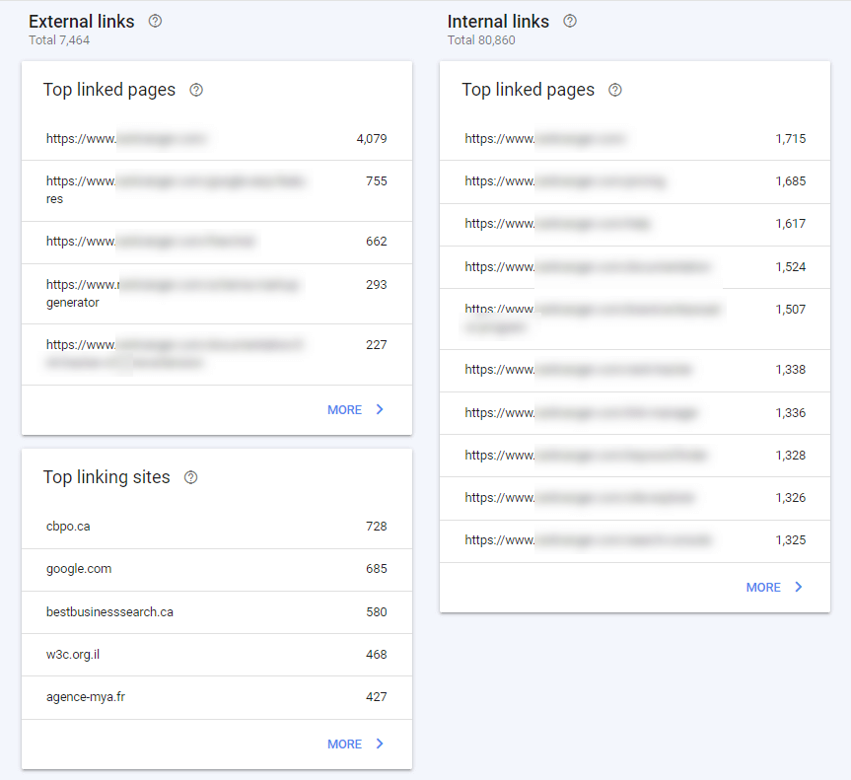
Task: Click the help icon beside Internal Top linked pages
Action: pos(617,89)
